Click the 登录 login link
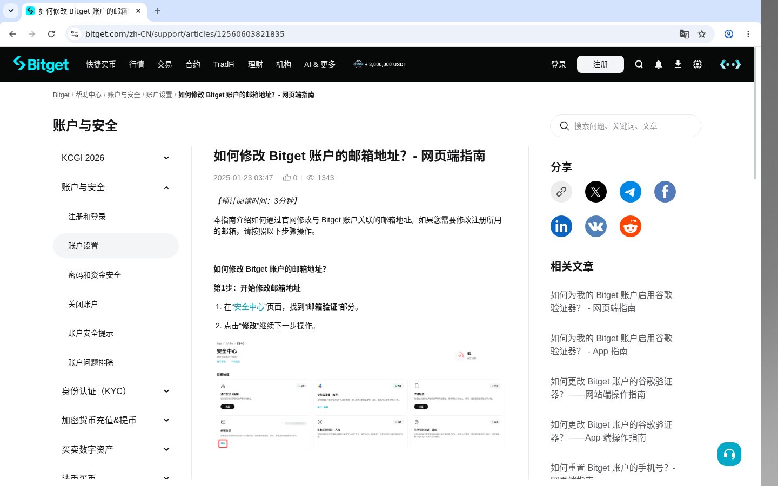Viewport: 778px width, 486px height. click(x=559, y=64)
